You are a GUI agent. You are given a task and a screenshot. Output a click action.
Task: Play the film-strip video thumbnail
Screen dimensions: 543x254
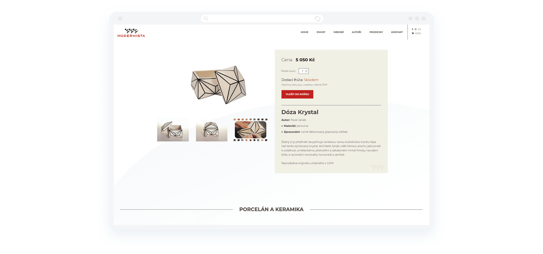coord(250,130)
